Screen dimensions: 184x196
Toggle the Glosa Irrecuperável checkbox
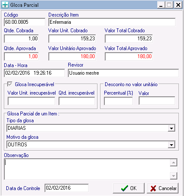coord(10,84)
